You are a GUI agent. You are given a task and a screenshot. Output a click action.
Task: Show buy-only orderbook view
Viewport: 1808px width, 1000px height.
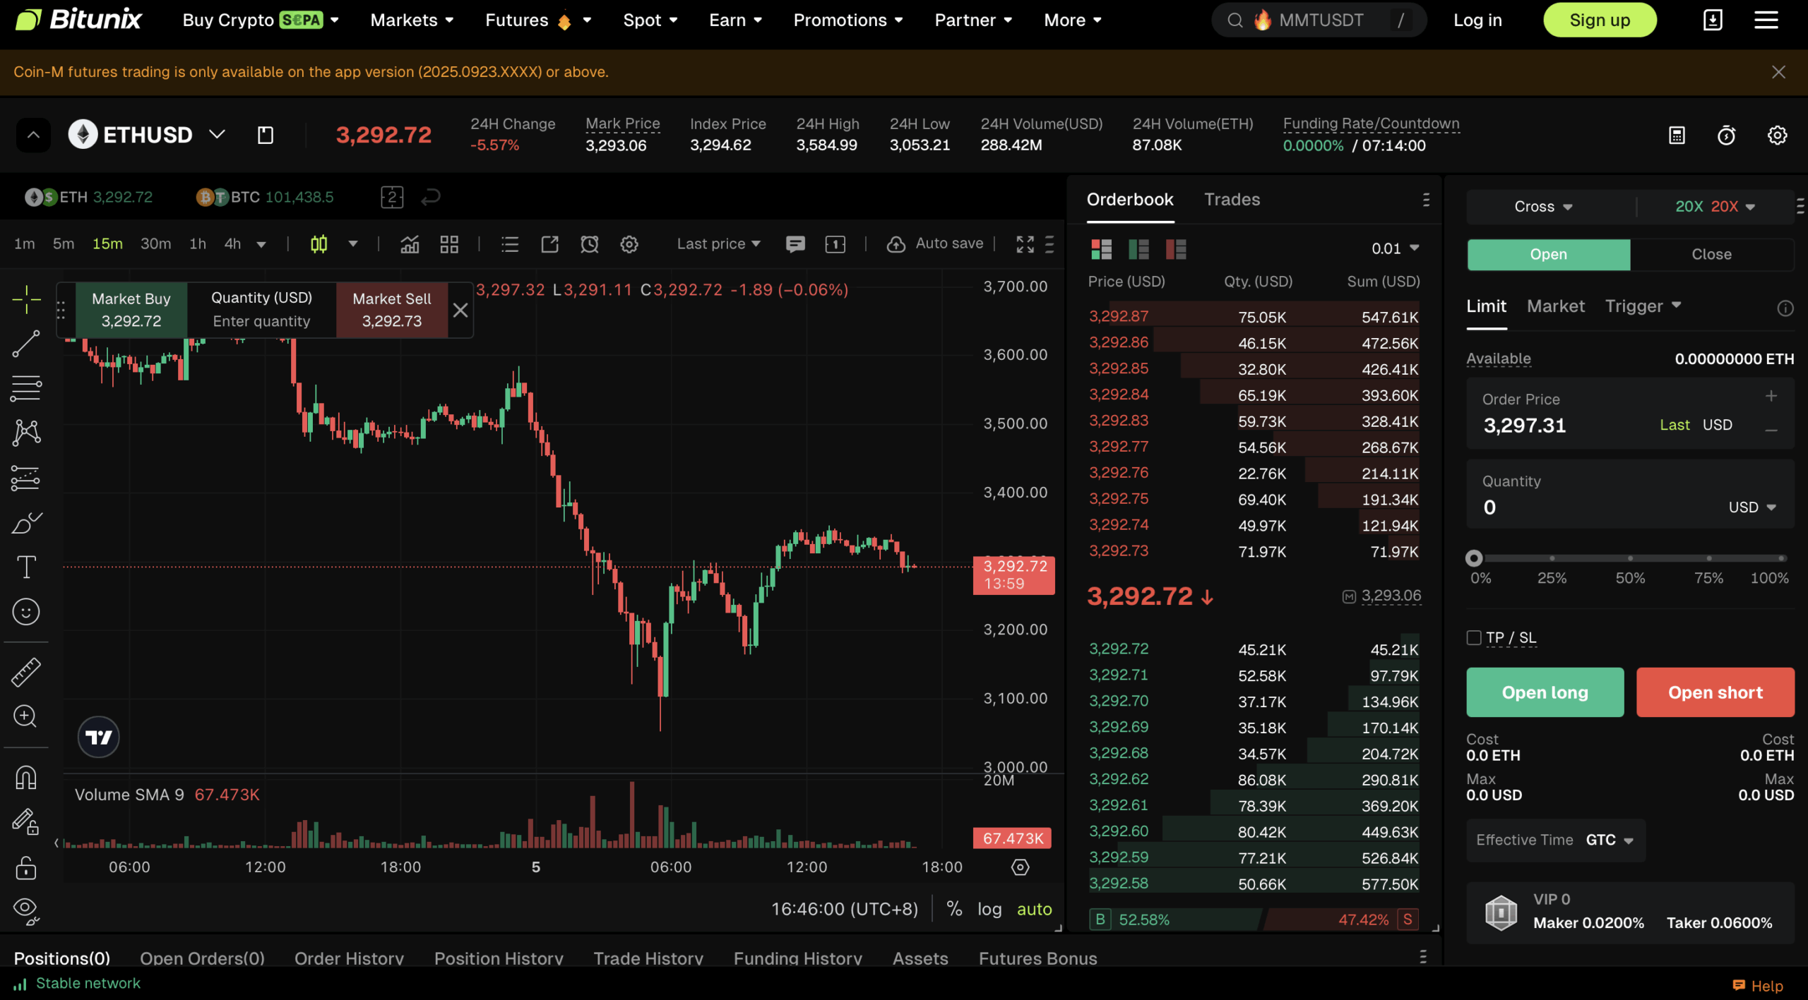coord(1138,248)
